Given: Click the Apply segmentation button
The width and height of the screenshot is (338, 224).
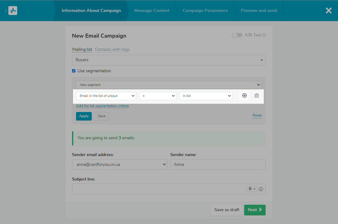Looking at the screenshot, I should point(84,116).
